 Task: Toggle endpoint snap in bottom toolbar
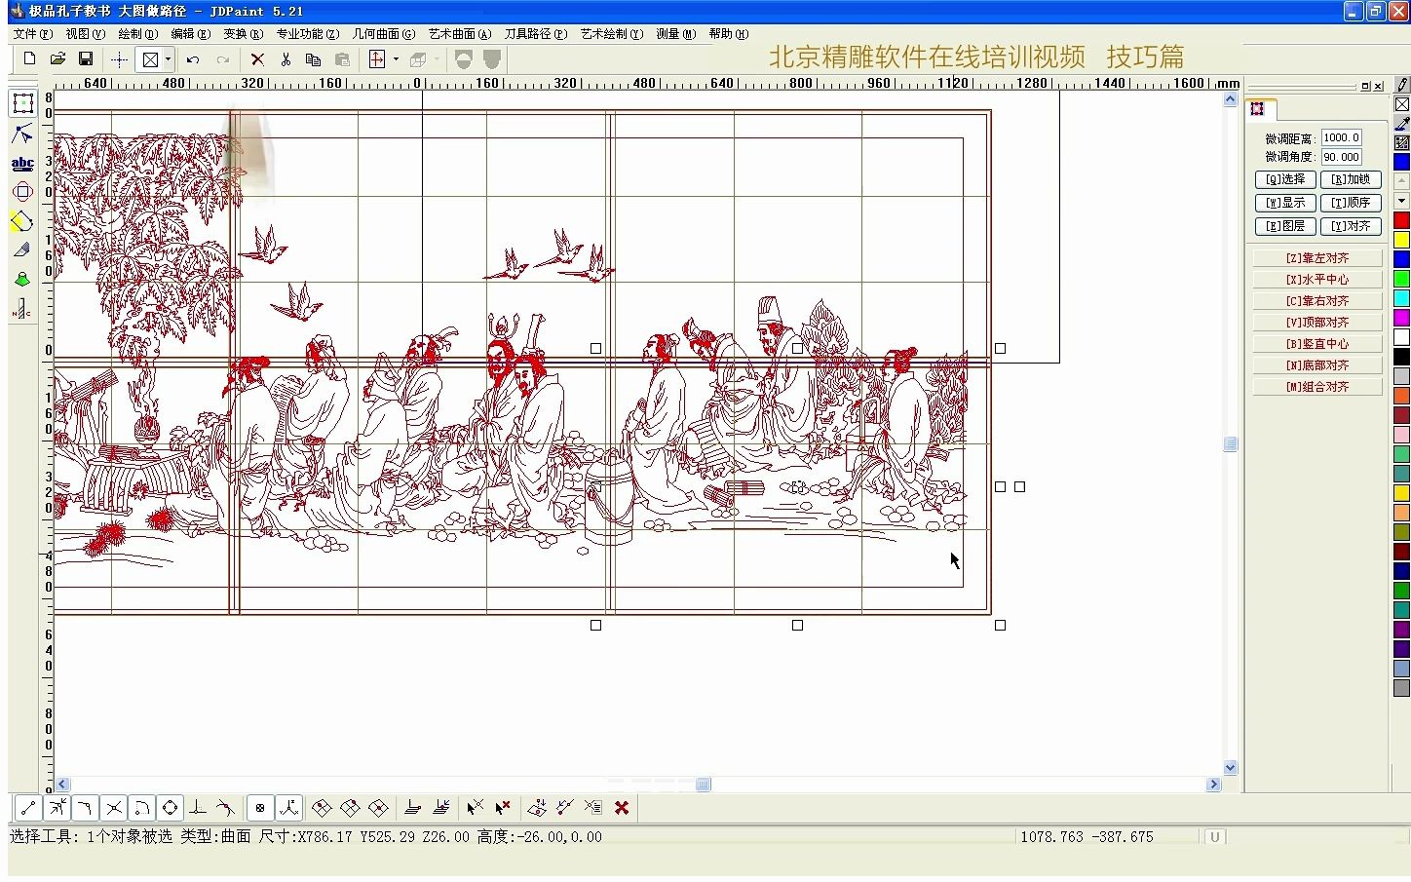28,808
